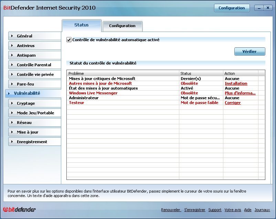This screenshot has height=219, width=276.
Task: Select the Testeur row
Action: pyautogui.click(x=166, y=103)
